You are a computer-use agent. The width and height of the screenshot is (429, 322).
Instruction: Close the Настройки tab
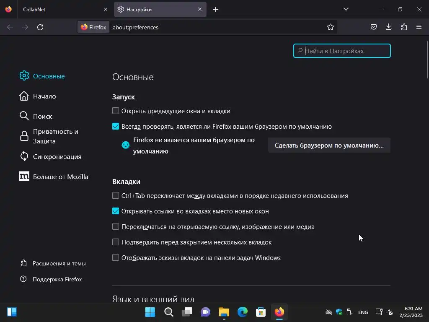(x=200, y=9)
